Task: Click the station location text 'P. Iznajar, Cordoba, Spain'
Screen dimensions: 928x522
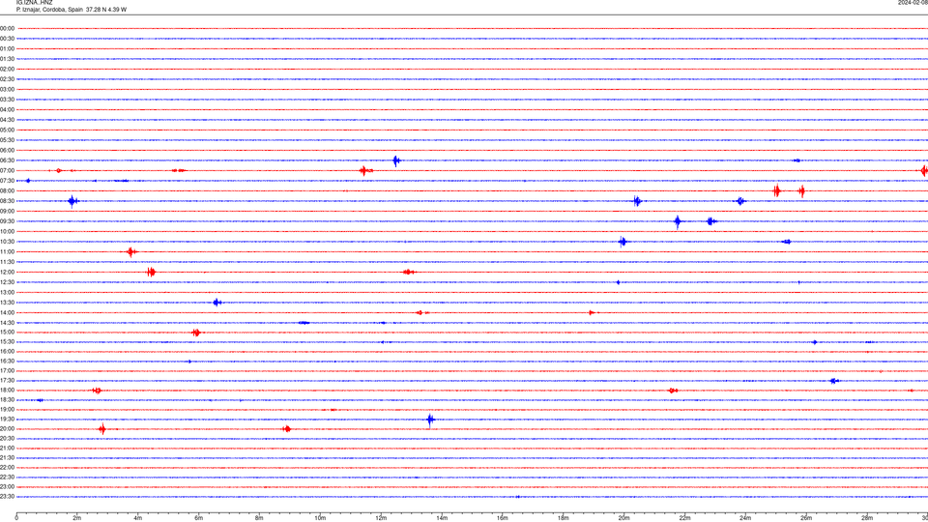Action: coord(49,10)
